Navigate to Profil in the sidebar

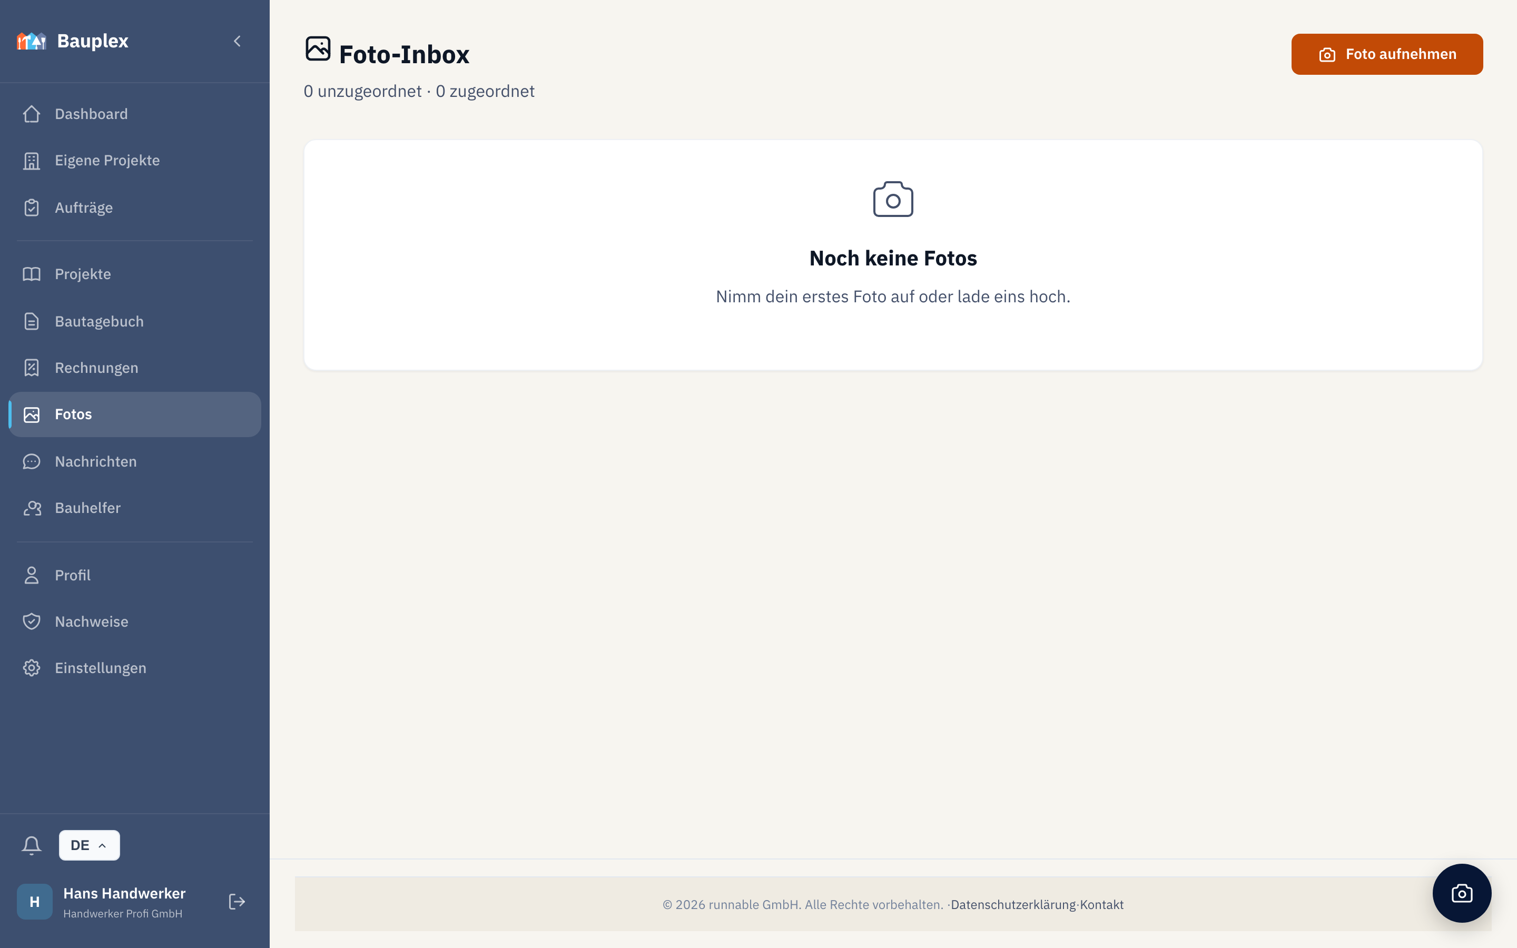[135, 575]
